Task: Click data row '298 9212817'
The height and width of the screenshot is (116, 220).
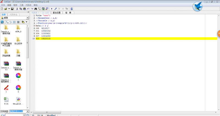Action: [x=43, y=29]
